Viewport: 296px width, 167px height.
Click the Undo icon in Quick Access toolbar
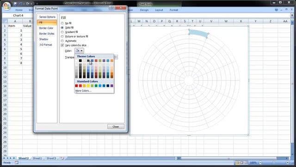click(x=21, y=4)
